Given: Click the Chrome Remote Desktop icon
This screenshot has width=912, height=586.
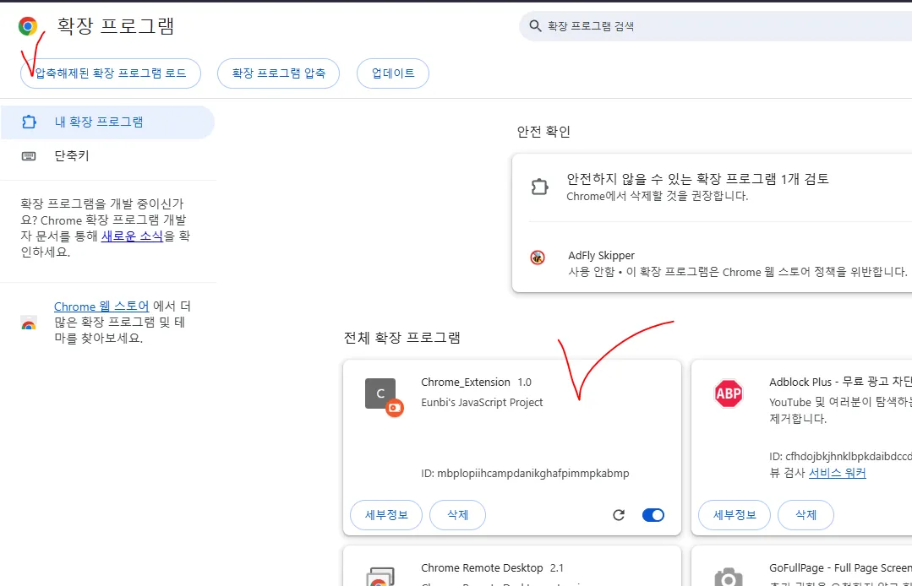Looking at the screenshot, I should click(381, 577).
